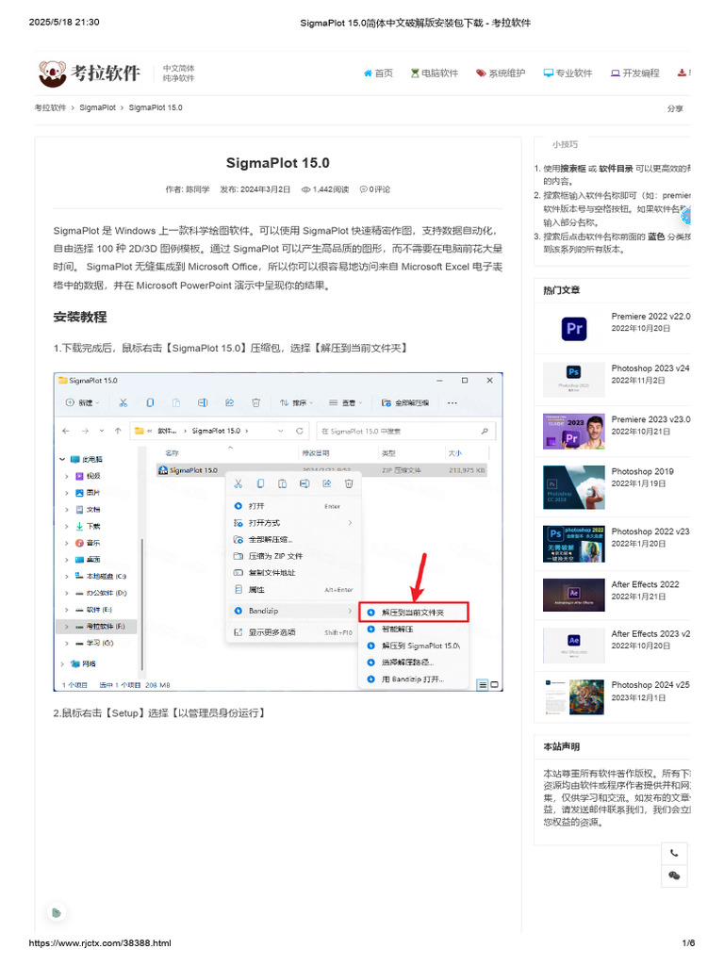Open the 专业软件 navigation menu

568,74
